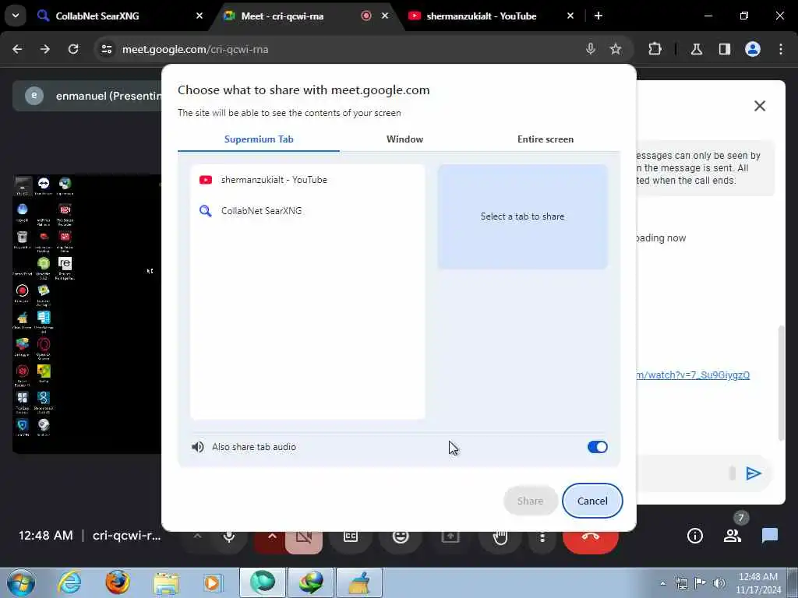798x598 pixels.
Task: Raise hand in the meeting
Action: 500,537
